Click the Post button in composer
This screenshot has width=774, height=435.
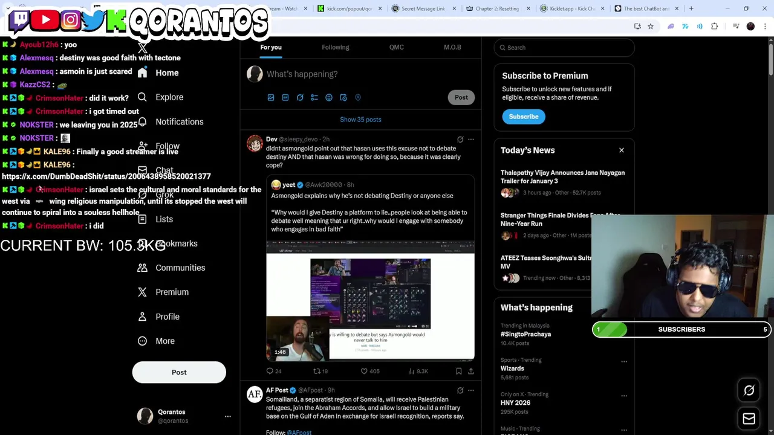[x=461, y=97]
